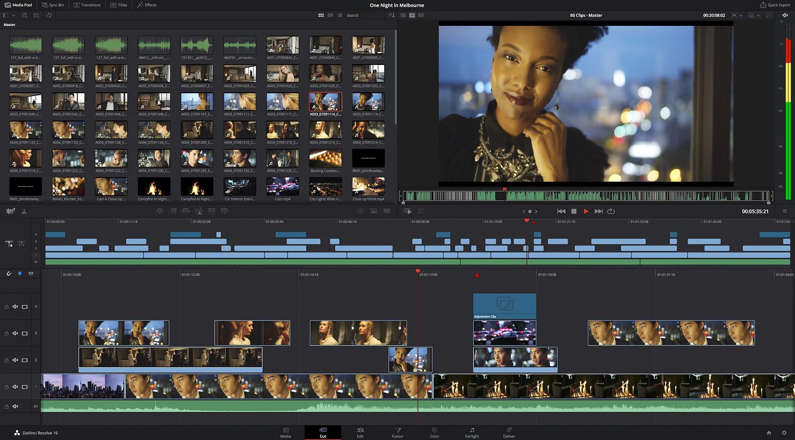795x440 pixels.
Task: Switch media pool to thumbnail grid view
Action: click(321, 15)
